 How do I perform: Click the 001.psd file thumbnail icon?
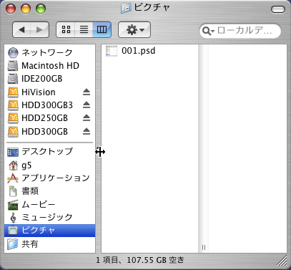click(112, 51)
